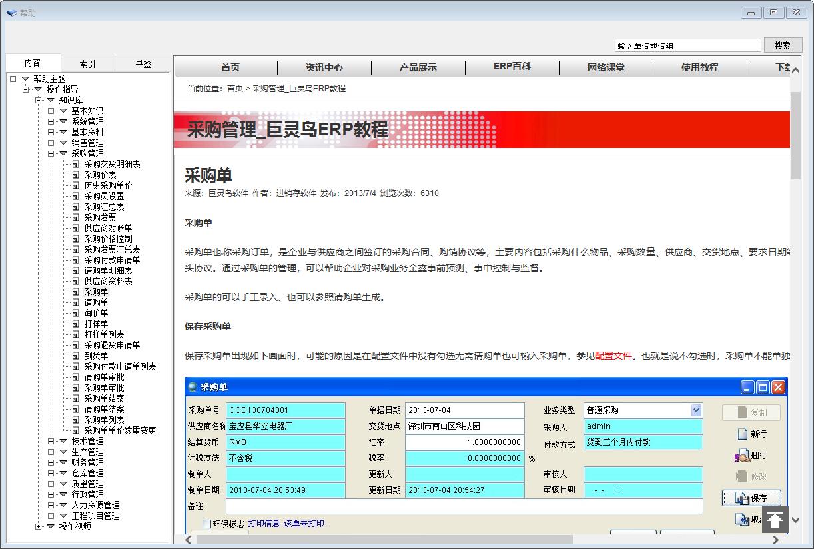Open the 业务类型 dropdown arrow
The width and height of the screenshot is (814, 549).
[x=696, y=410]
